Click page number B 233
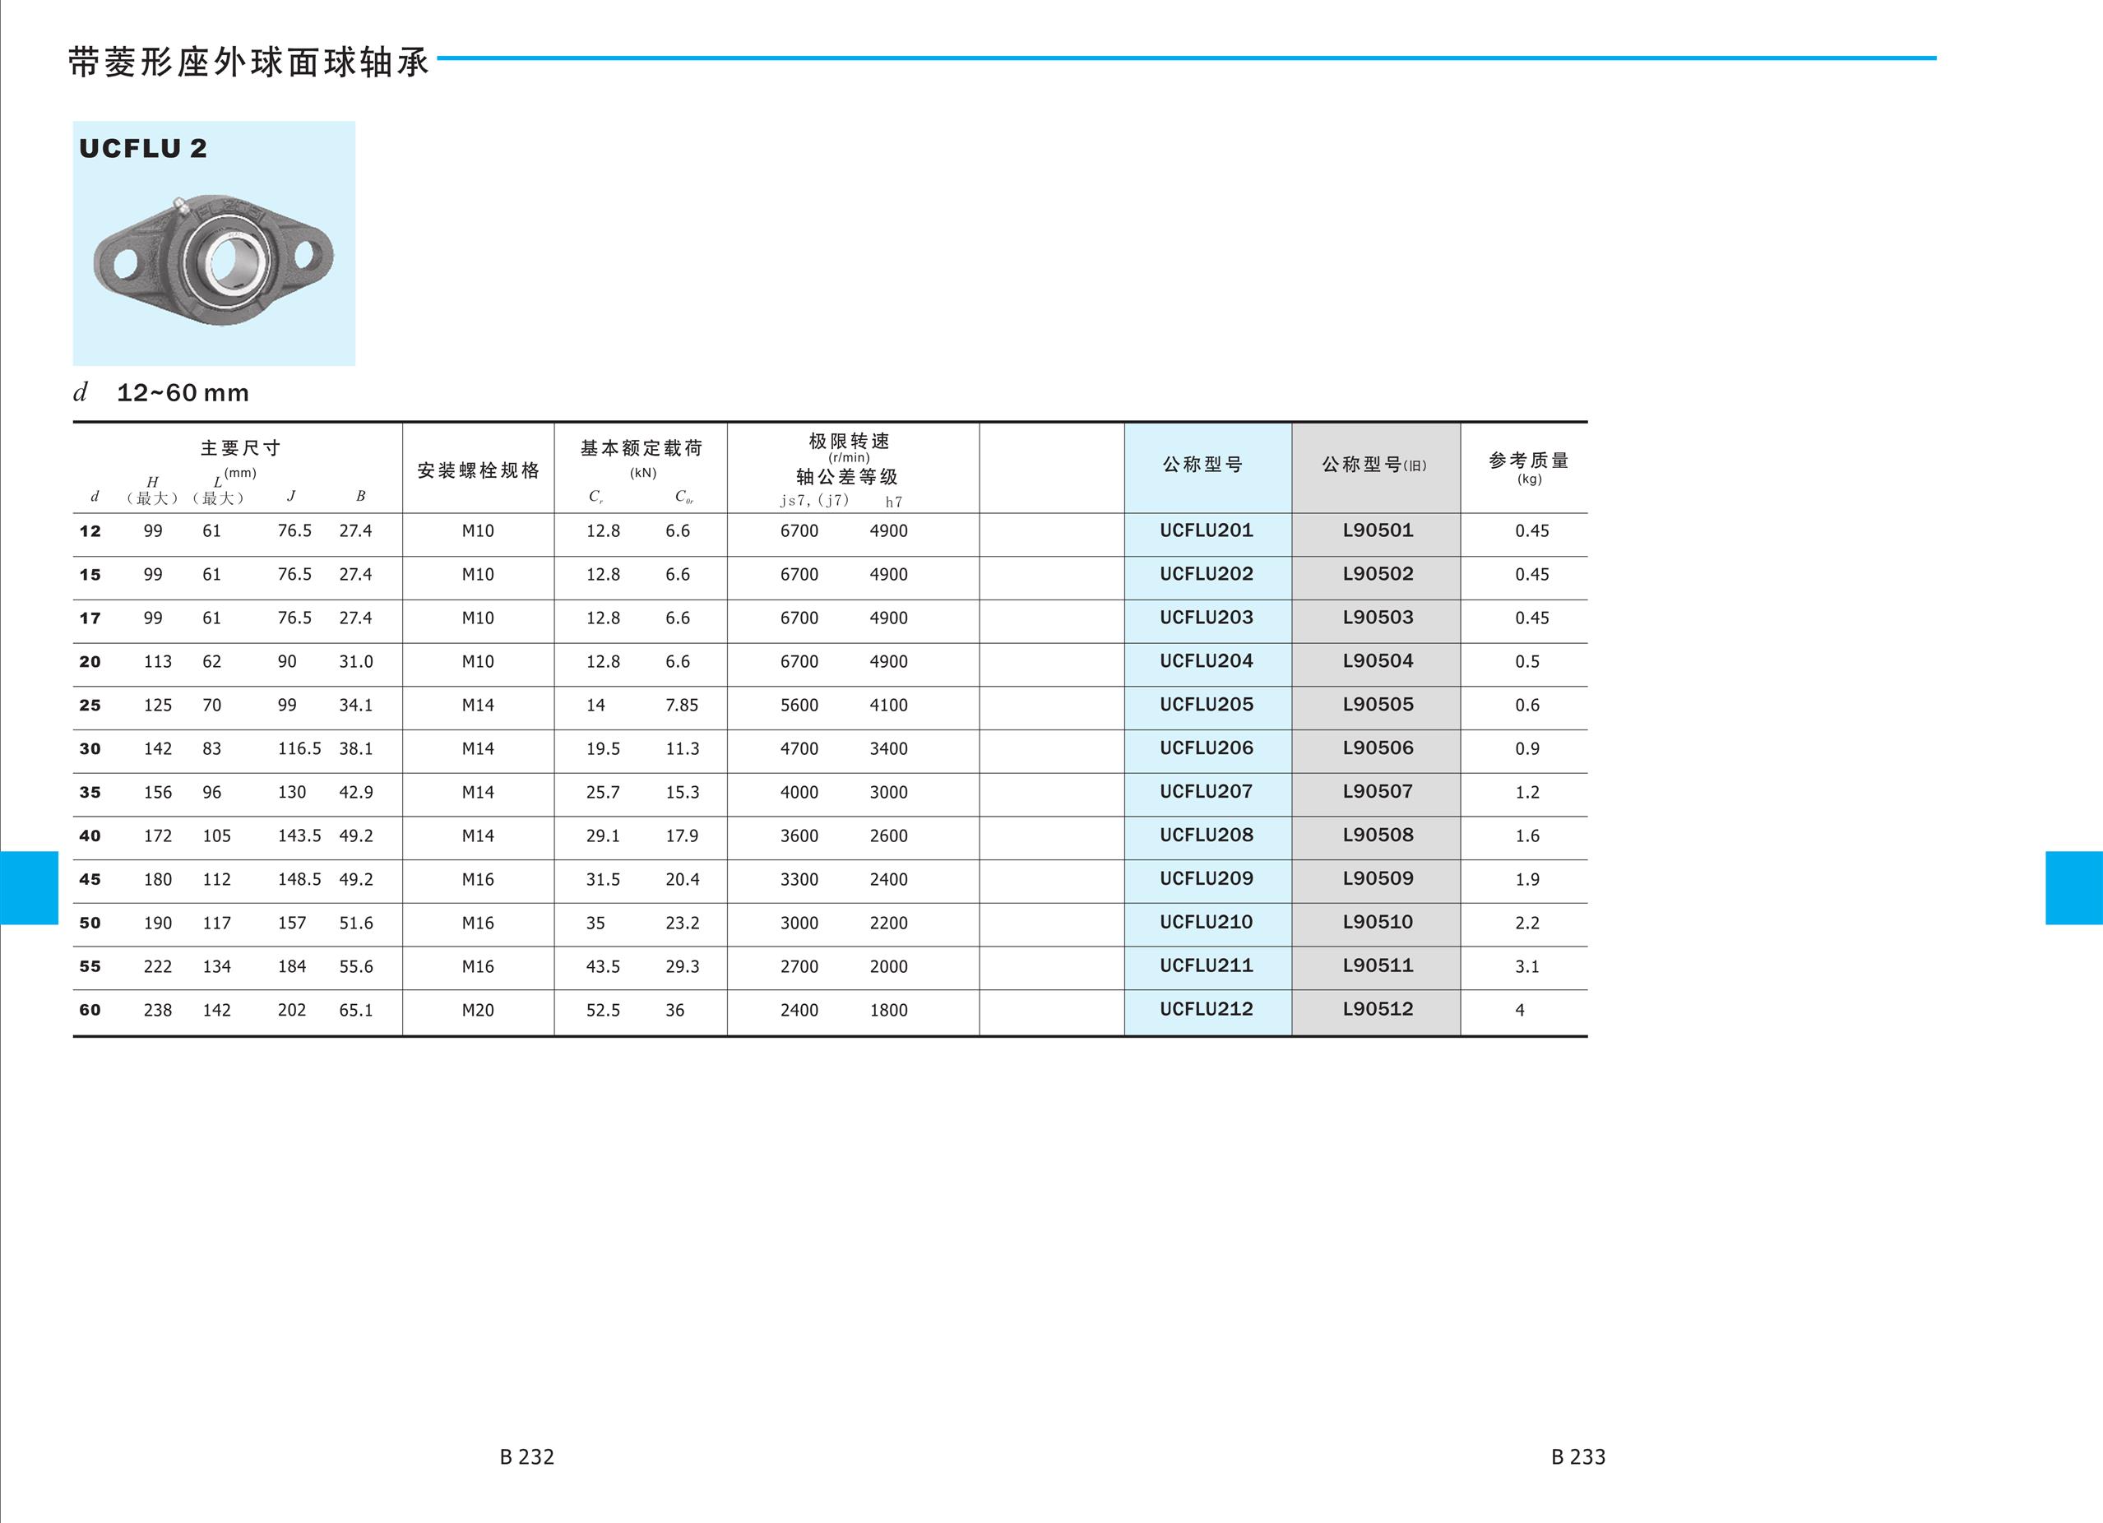The image size is (2103, 1523). [1577, 1456]
